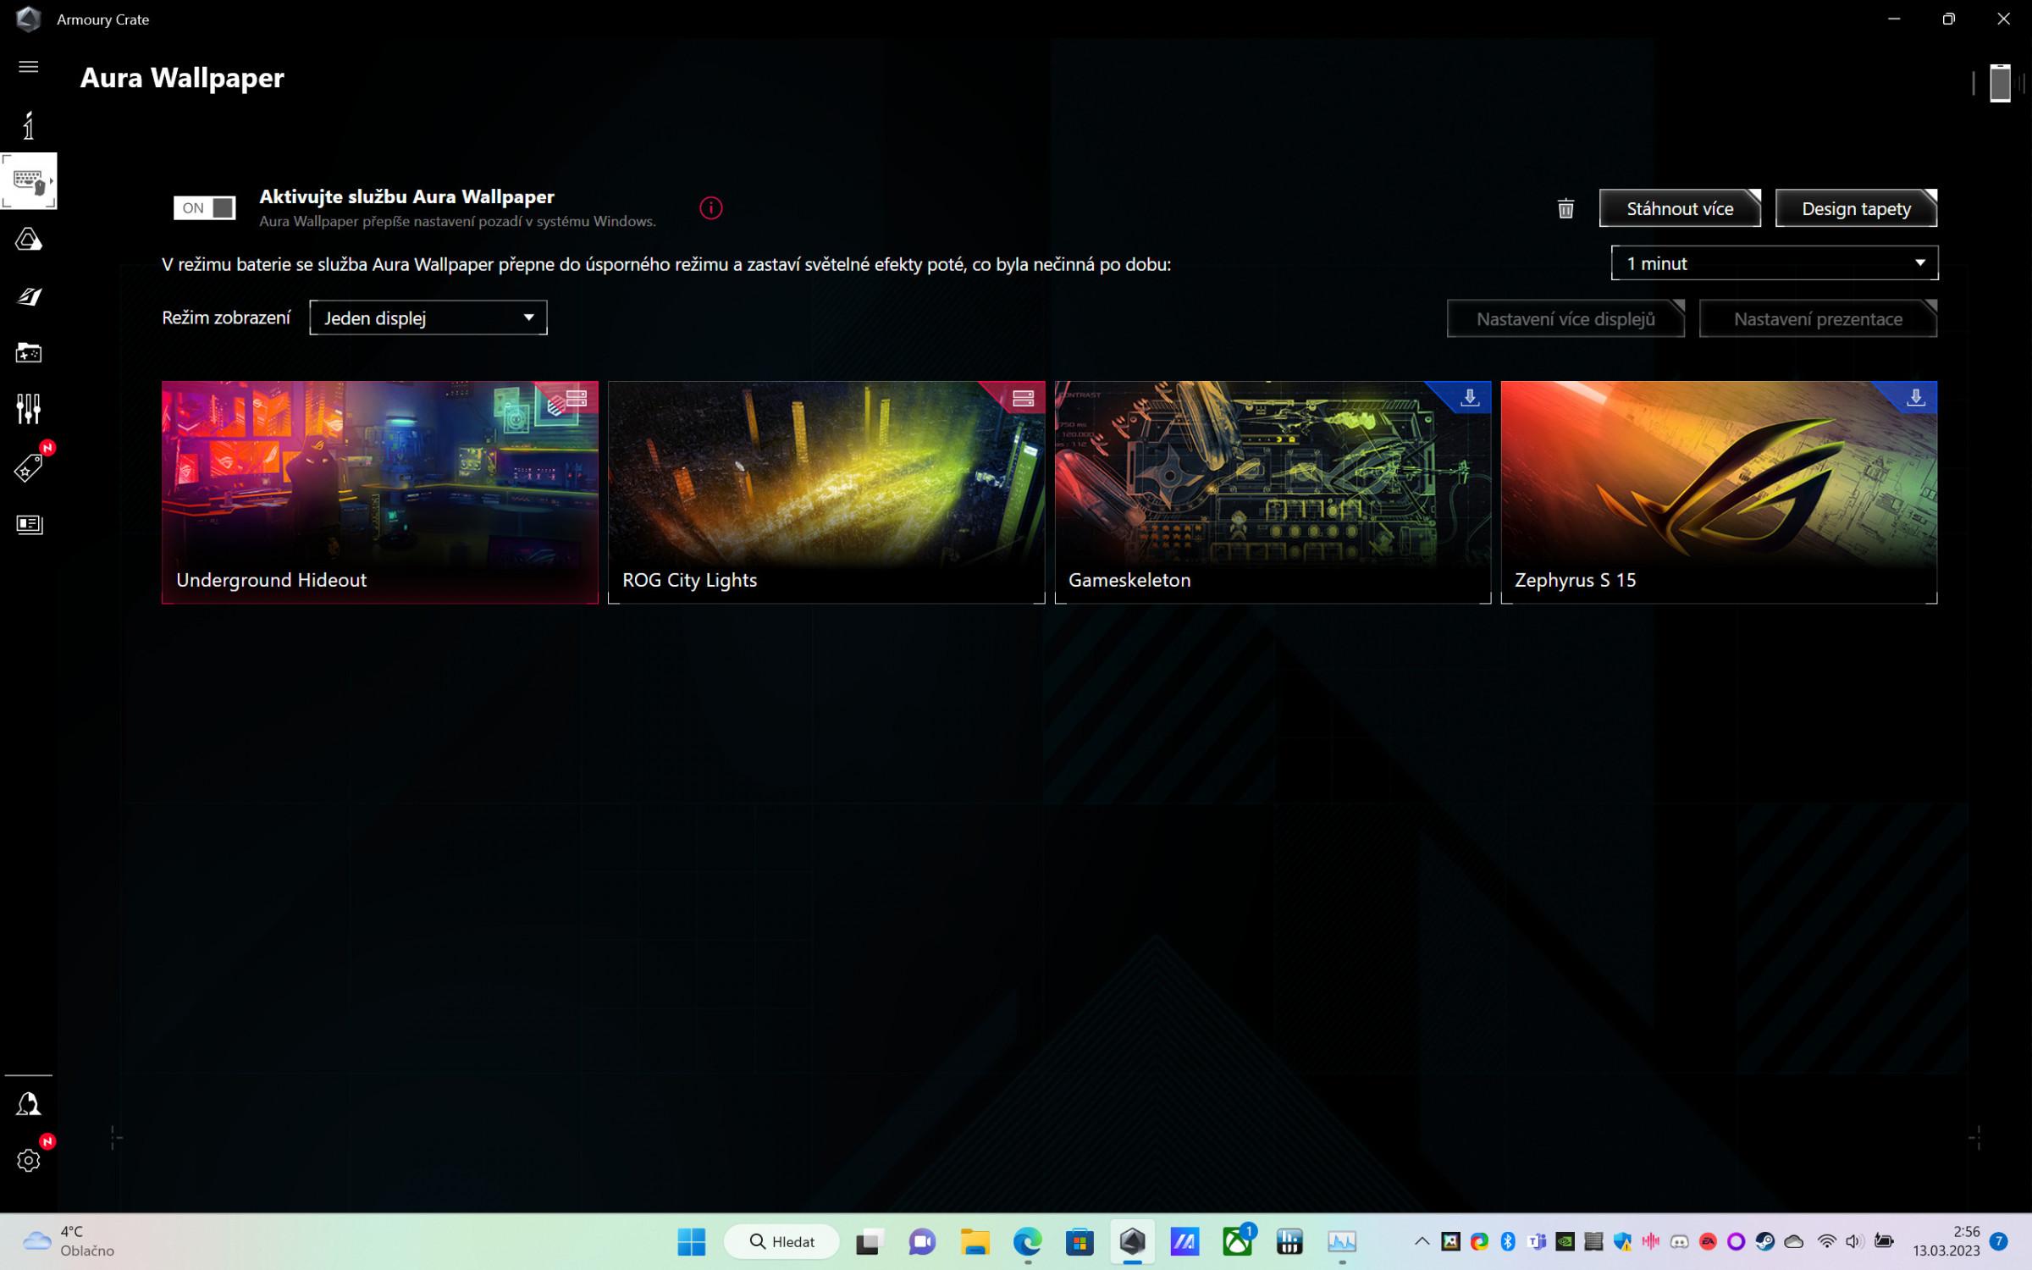Viewport: 2032px width, 1270px height.
Task: Click Steam tray icon
Action: [1764, 1241]
